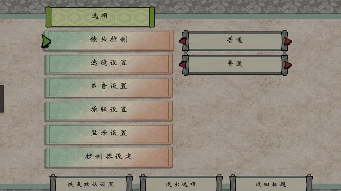This screenshot has height=191, width=341.
Task: Click the 返回标题 return to title button
Action: (271, 184)
